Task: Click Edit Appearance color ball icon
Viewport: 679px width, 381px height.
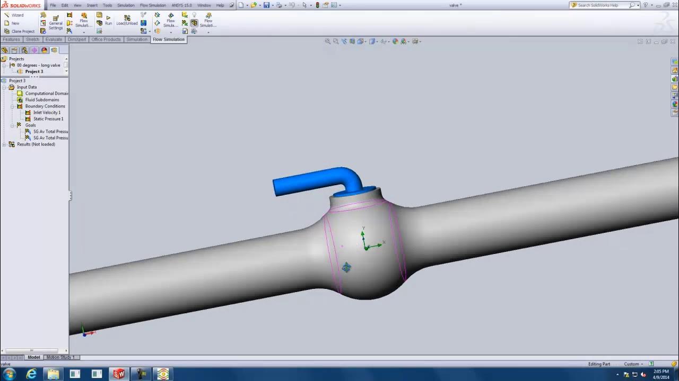Action: (395, 41)
